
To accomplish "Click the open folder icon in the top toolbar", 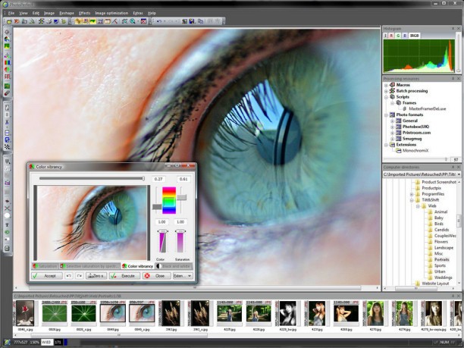I will [9, 21].
